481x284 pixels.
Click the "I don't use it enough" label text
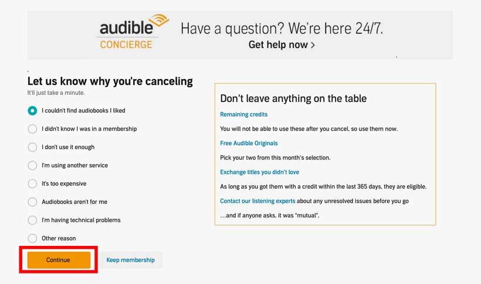pyautogui.click(x=68, y=147)
